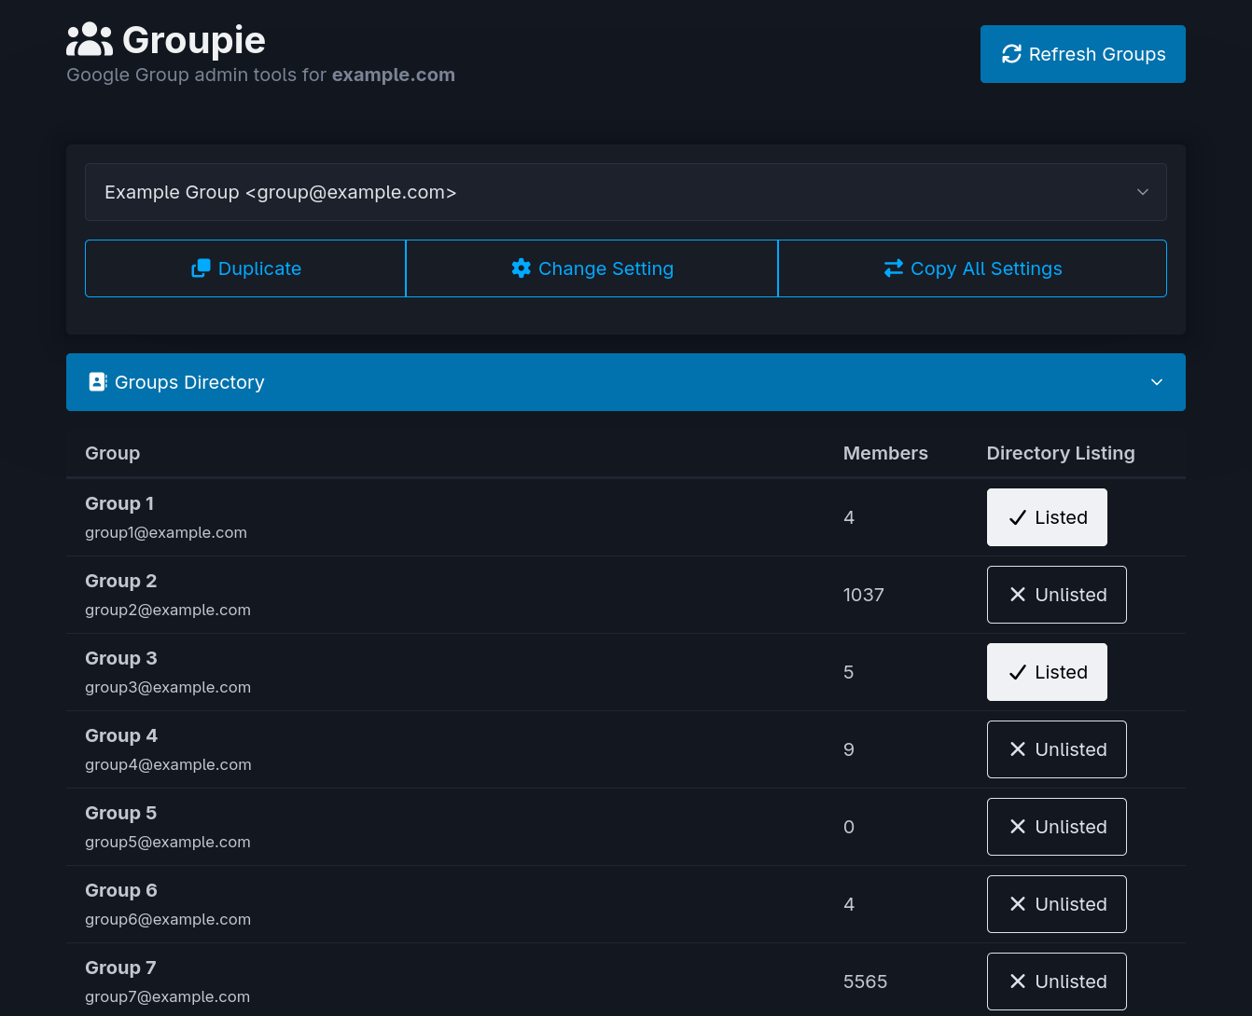The width and height of the screenshot is (1252, 1016).
Task: Click the Copy All Settings button
Action: (972, 268)
